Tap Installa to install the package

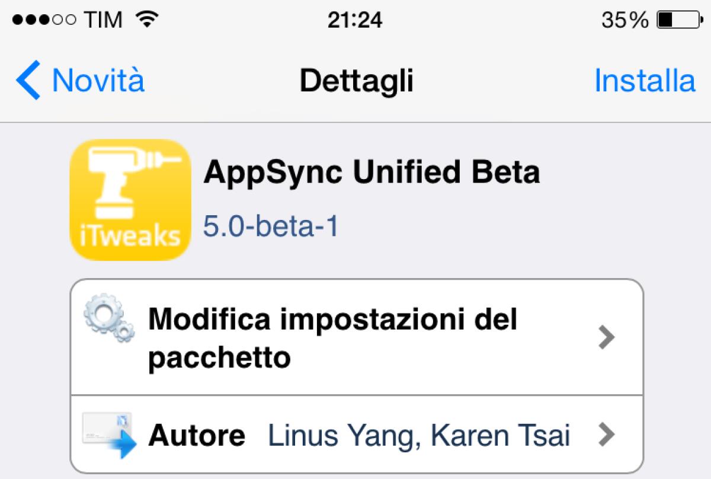tap(643, 80)
